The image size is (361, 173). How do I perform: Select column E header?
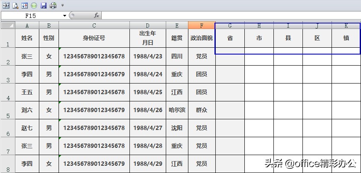pos(177,25)
